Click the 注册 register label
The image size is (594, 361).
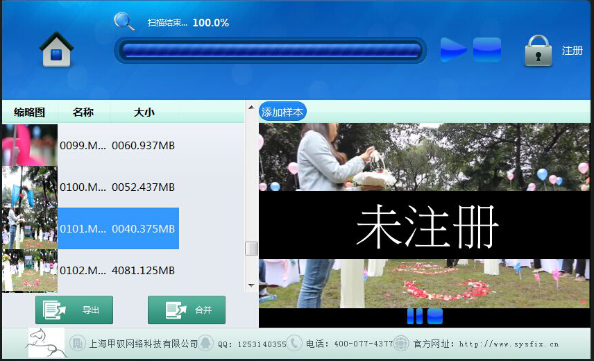tap(572, 51)
